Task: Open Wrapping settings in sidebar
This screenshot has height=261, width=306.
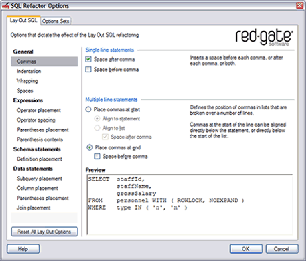Action: click(27, 81)
